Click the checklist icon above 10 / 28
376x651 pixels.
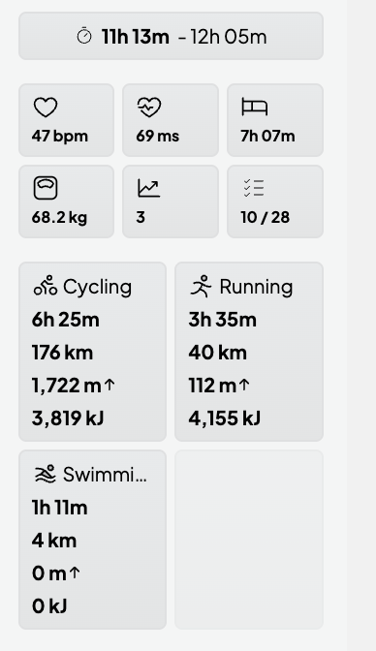(254, 188)
